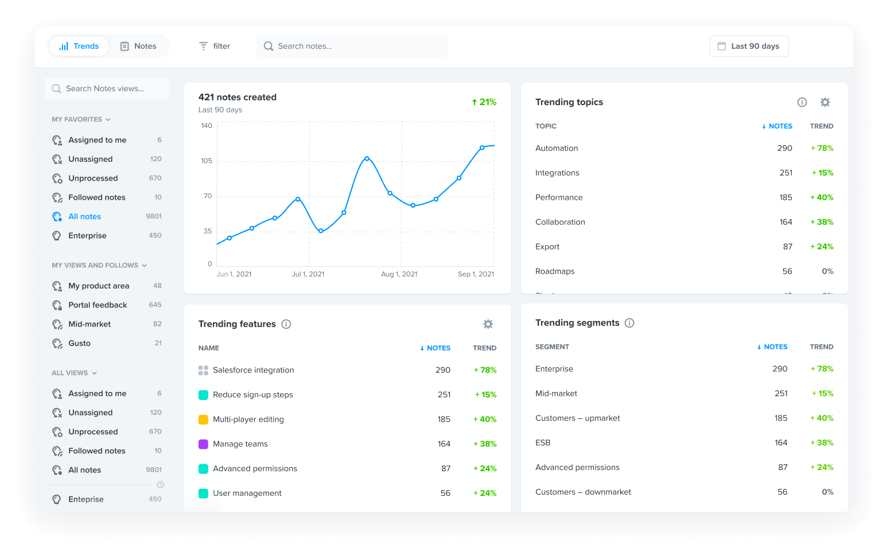Screen dimensions: 890x555
Task: Click the calendar icon on Last 90 days
Action: [x=721, y=46]
